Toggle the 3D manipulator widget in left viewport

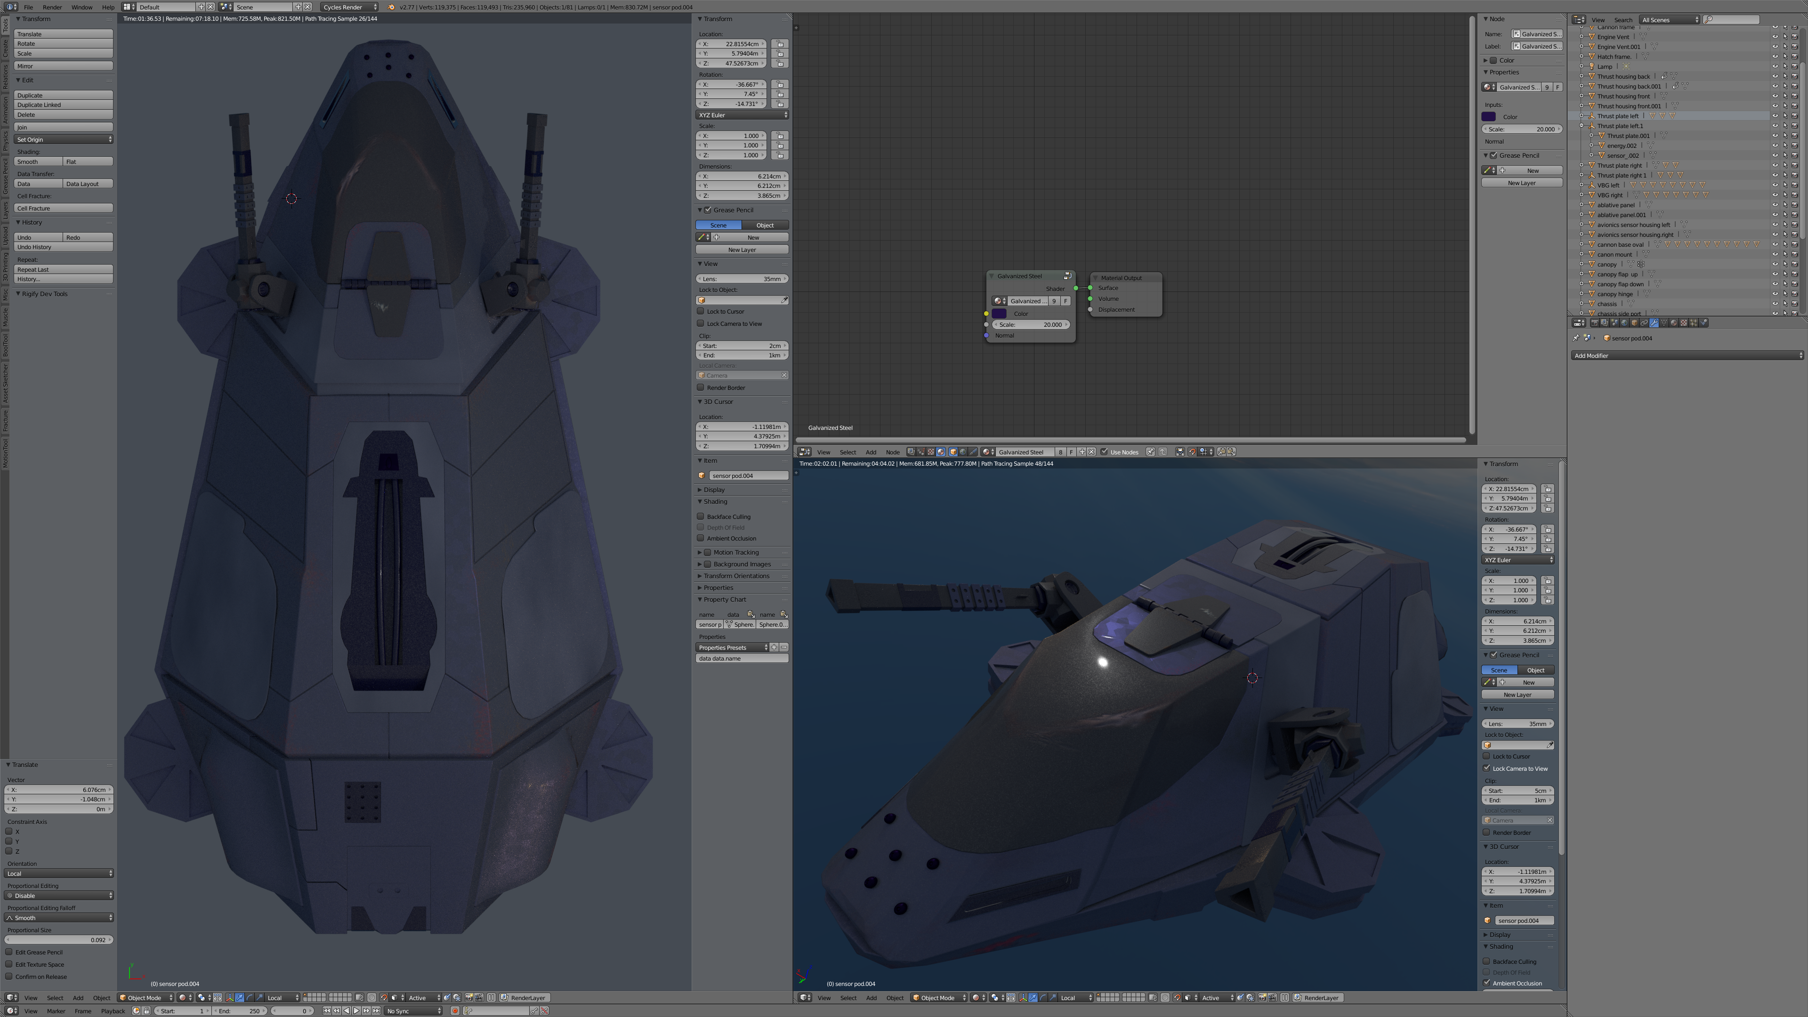(229, 998)
